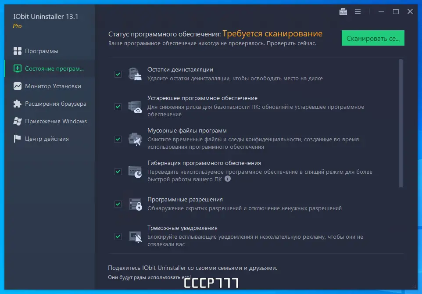Click the Гибернация программного обеспечения moon icon
The width and height of the screenshot is (422, 294).
pos(135,172)
